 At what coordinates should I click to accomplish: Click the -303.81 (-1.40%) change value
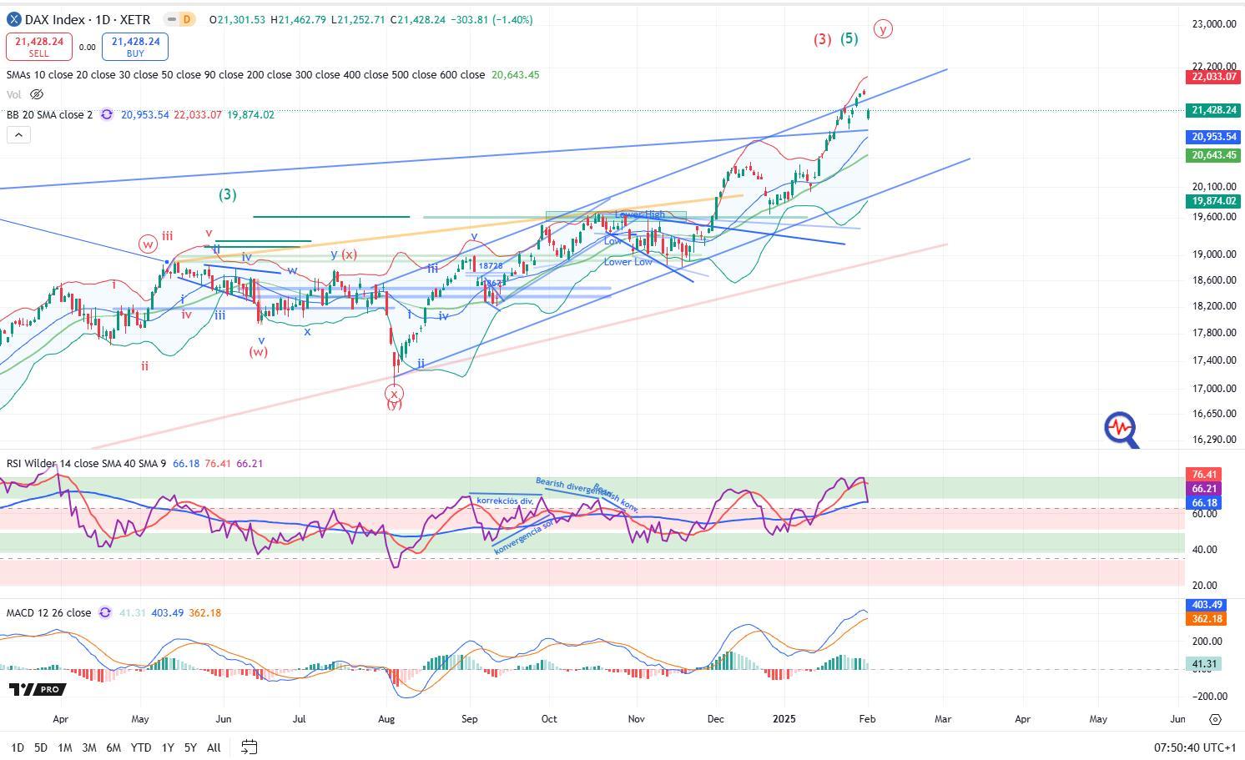tap(491, 19)
